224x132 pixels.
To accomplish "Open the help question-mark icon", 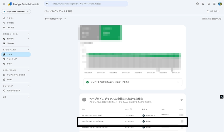I will point(197,4).
